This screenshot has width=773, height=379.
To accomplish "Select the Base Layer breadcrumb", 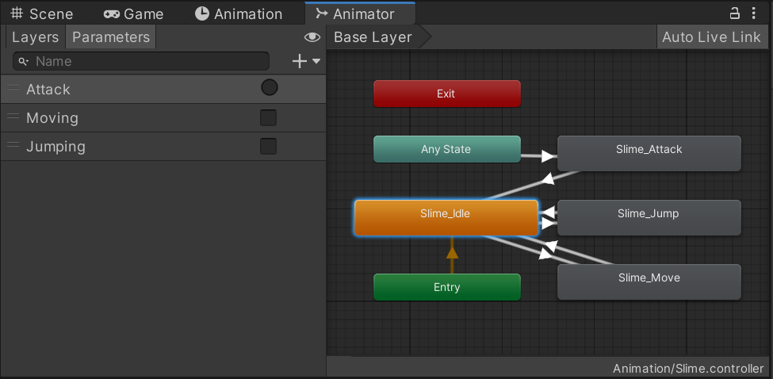I will [x=373, y=37].
